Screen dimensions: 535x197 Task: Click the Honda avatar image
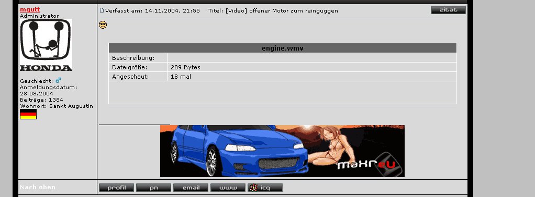click(x=46, y=45)
